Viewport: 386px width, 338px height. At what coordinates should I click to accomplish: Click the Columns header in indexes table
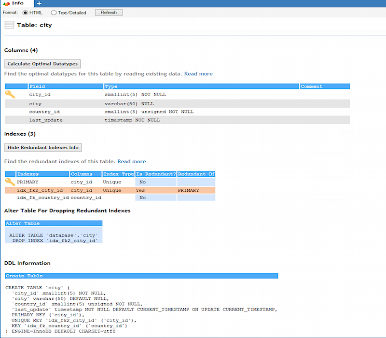coord(86,174)
